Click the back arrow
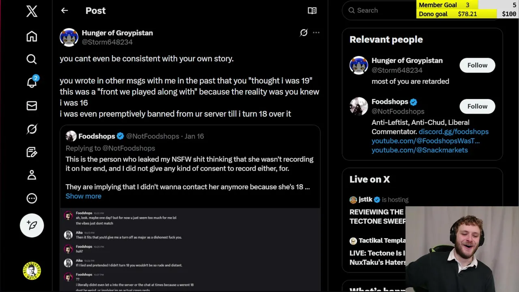Screen dimensions: 519x292 64,11
